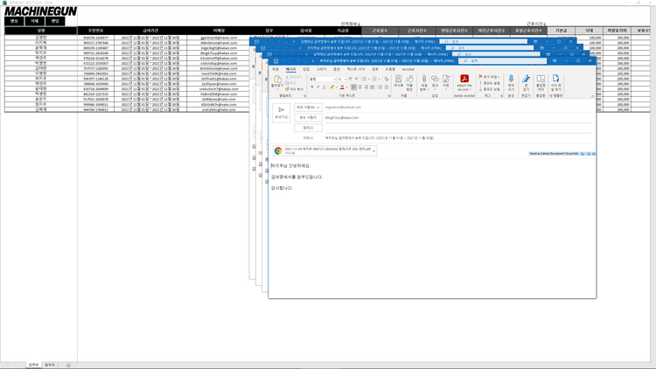Click the decrease indent icon
Image resolution: width=656 pixels, height=369 pixels.
[x=380, y=87]
